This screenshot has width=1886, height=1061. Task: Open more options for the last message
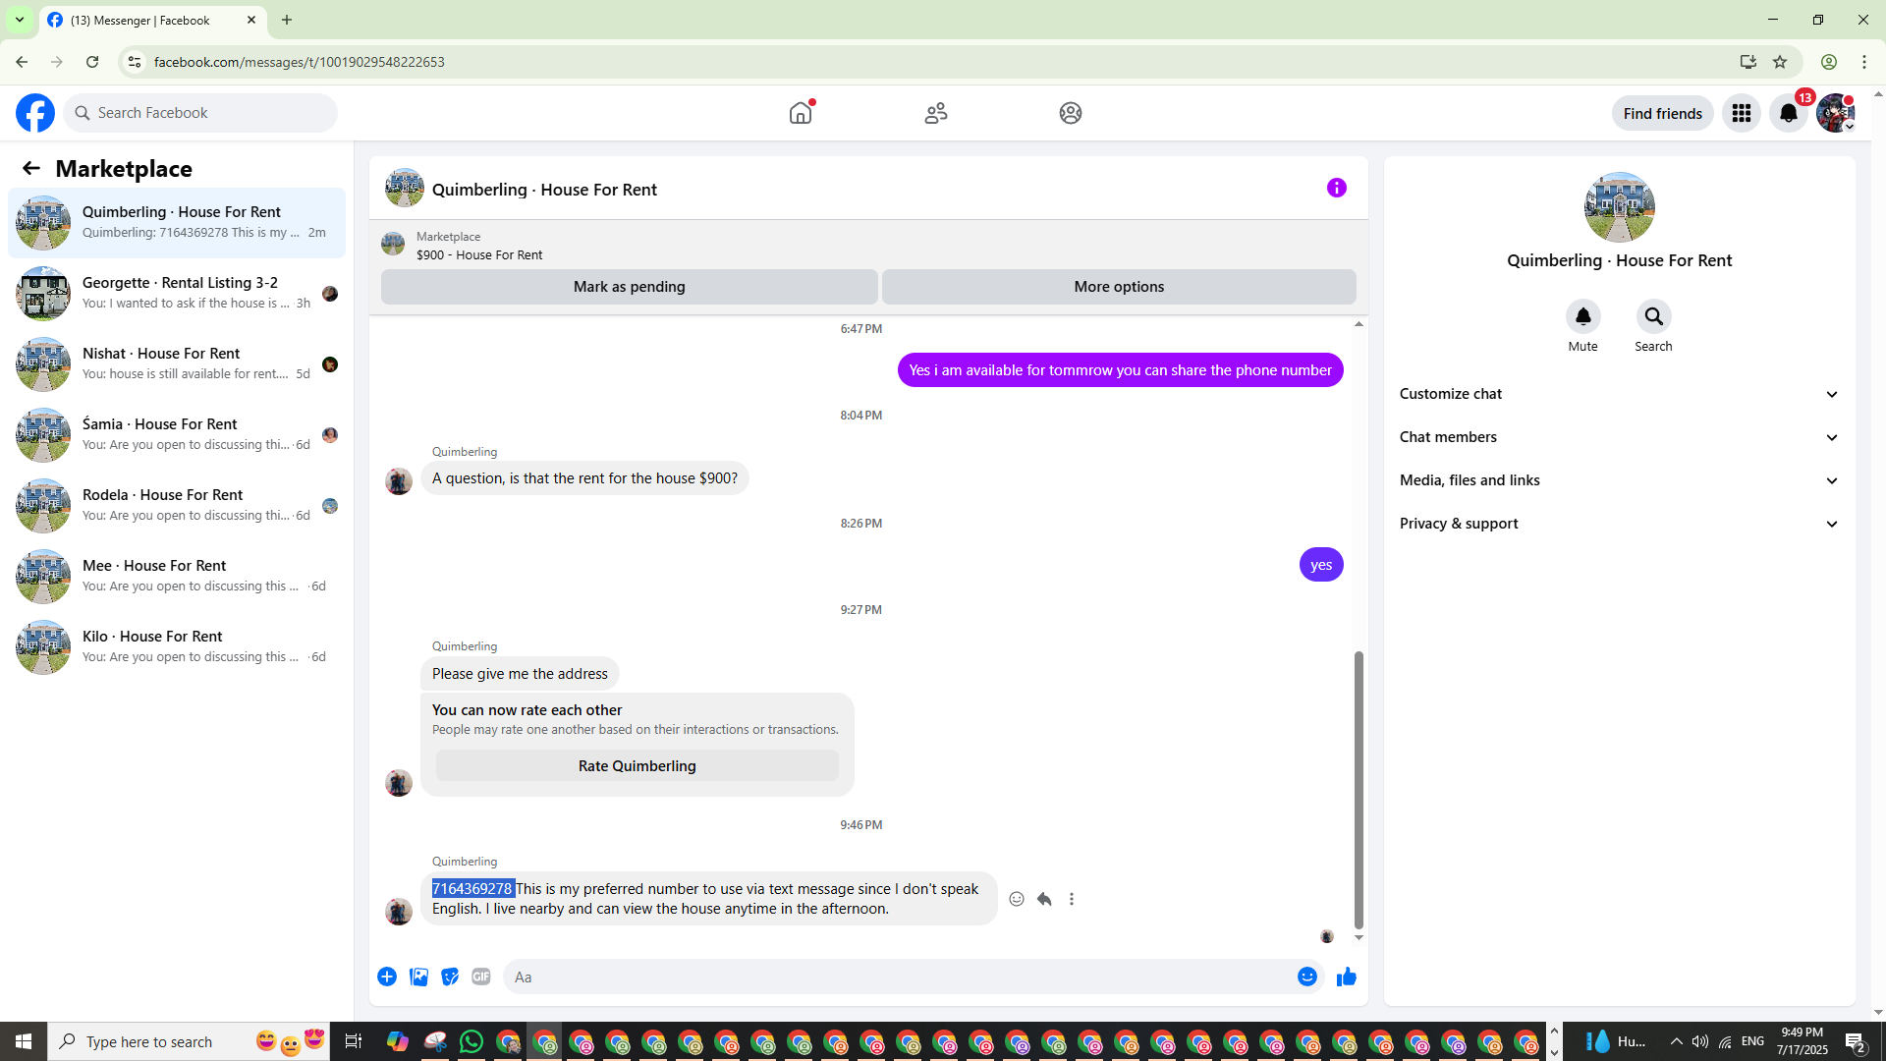(1072, 899)
